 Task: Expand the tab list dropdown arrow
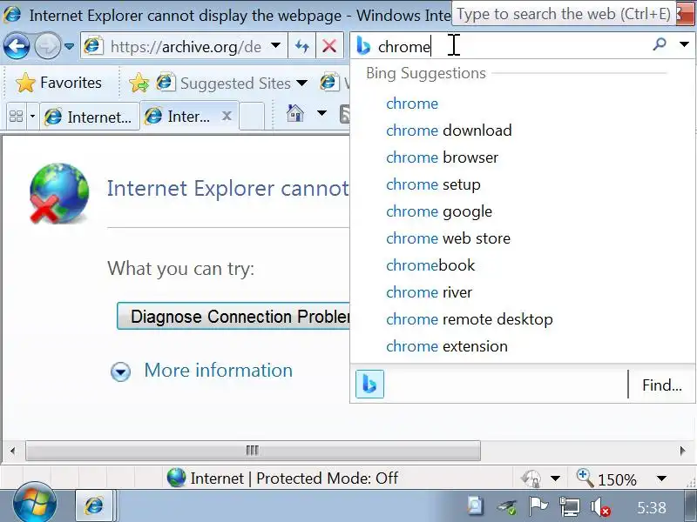32,117
